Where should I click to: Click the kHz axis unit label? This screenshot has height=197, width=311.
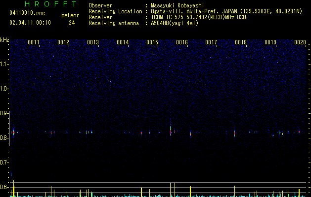click(4, 40)
